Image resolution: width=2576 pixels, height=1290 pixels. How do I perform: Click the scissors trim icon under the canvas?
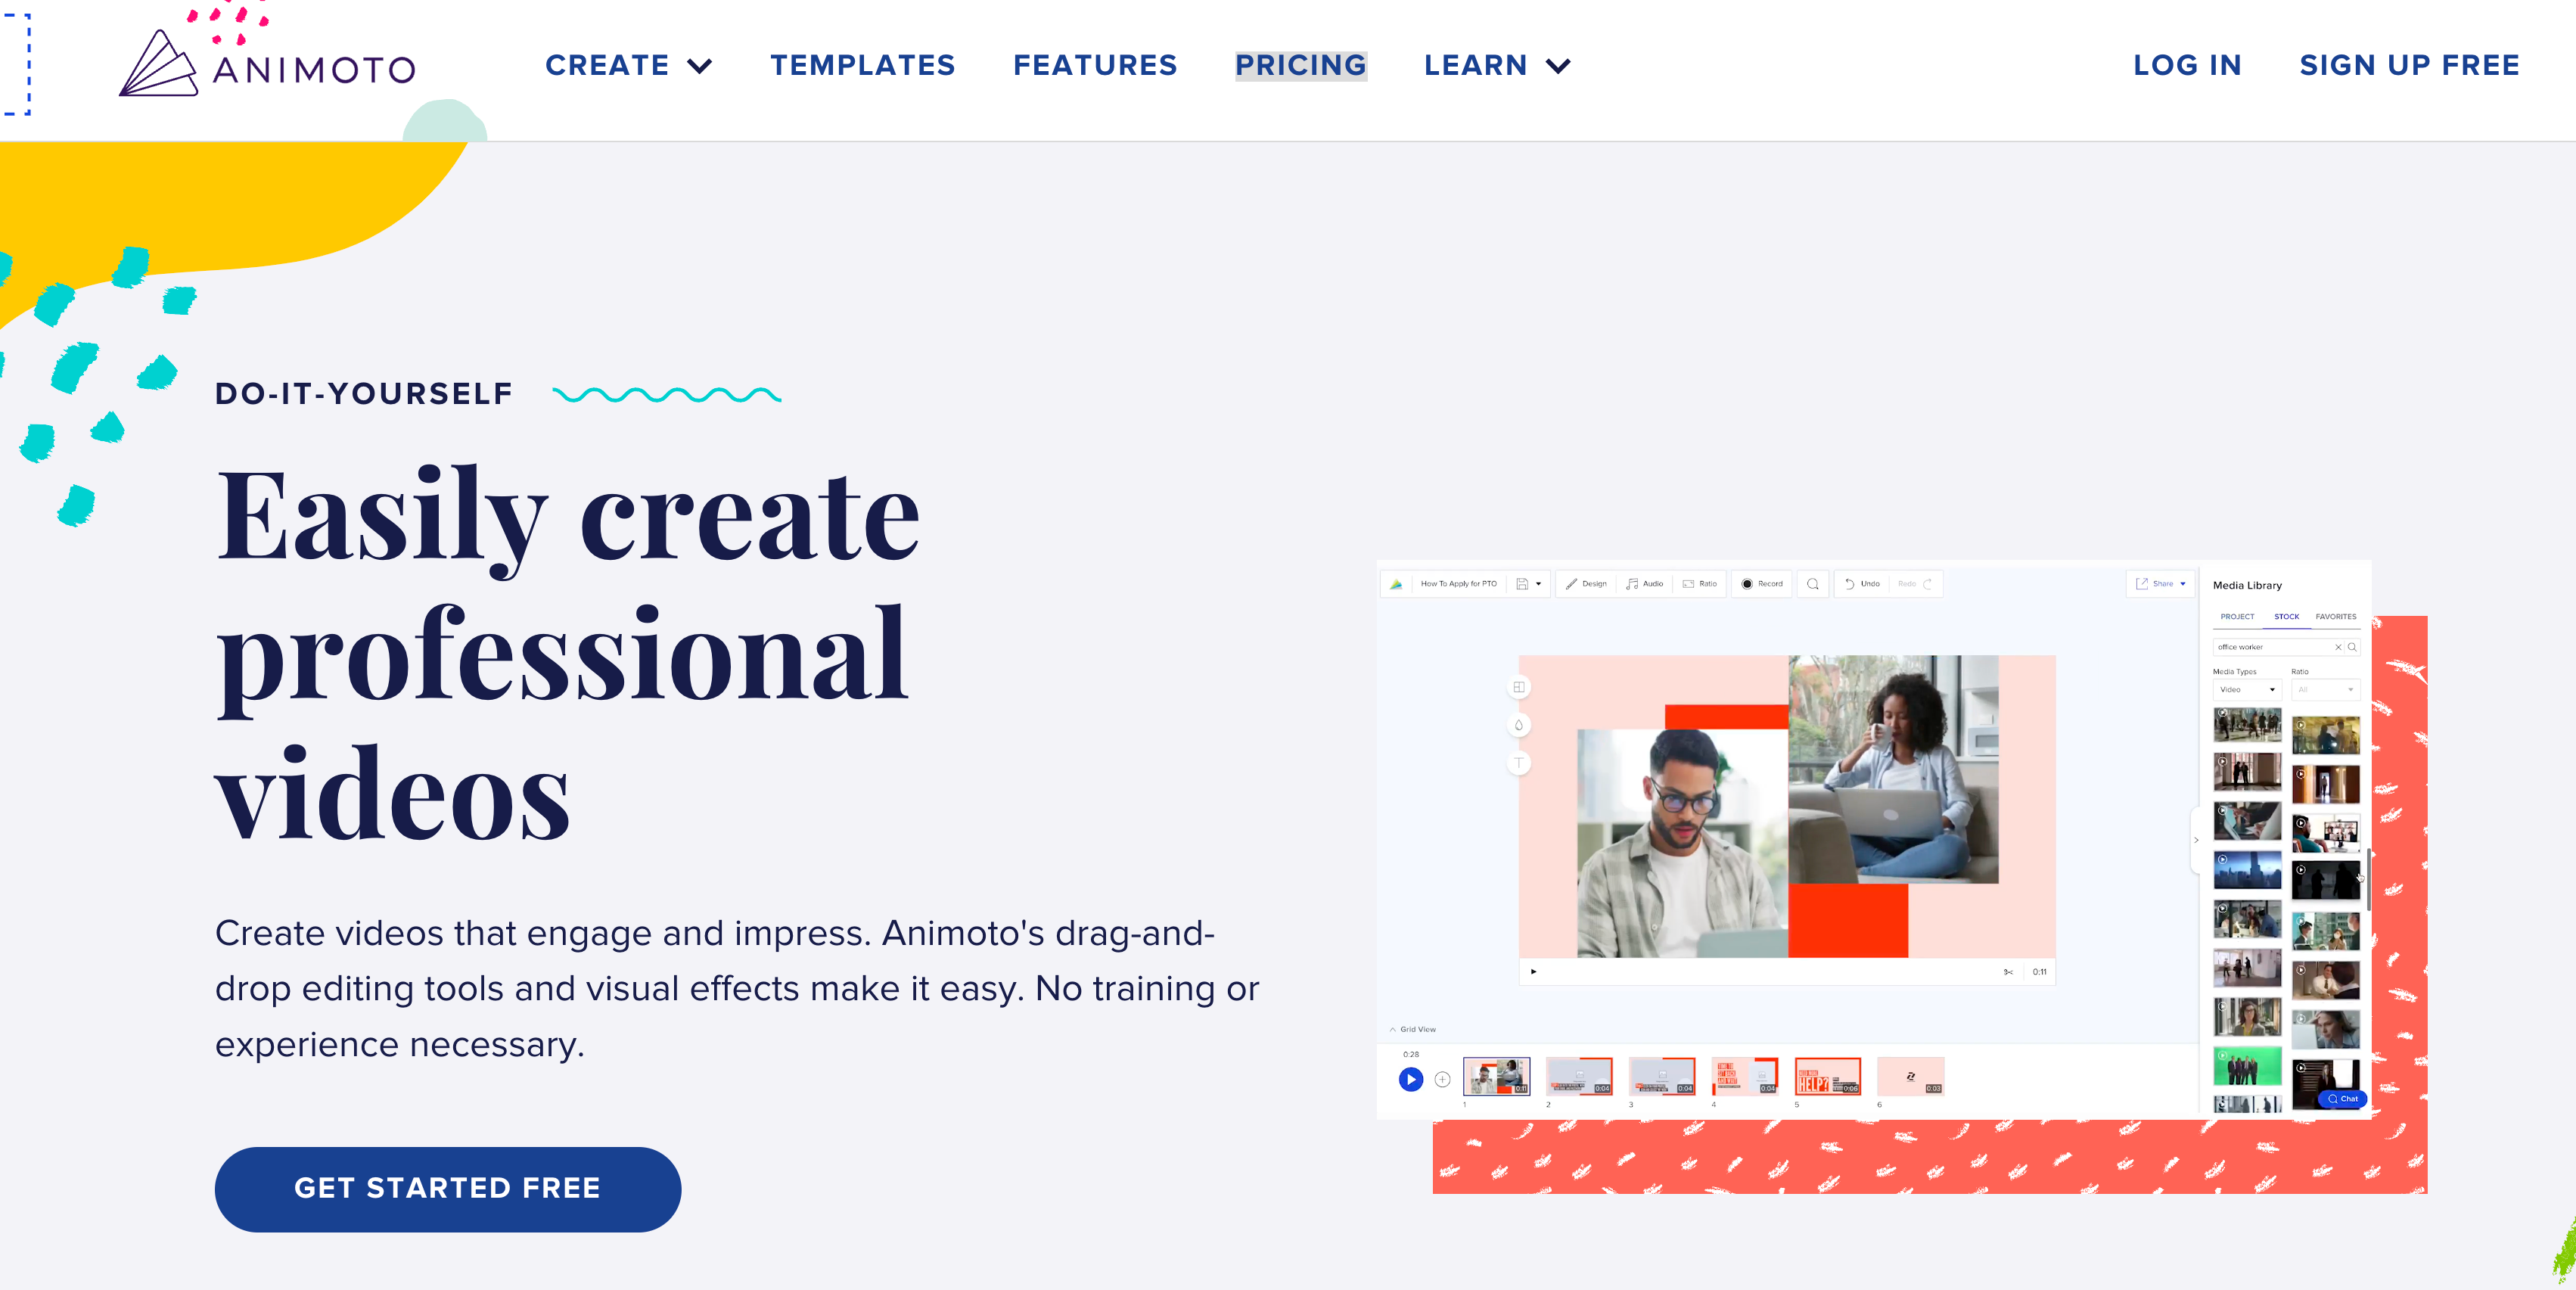tap(2008, 972)
